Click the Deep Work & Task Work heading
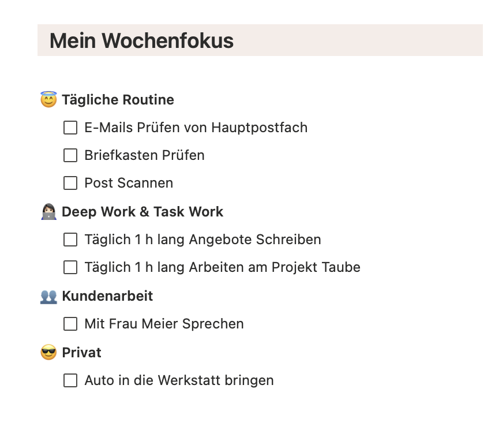The height and width of the screenshot is (426, 495). [143, 211]
